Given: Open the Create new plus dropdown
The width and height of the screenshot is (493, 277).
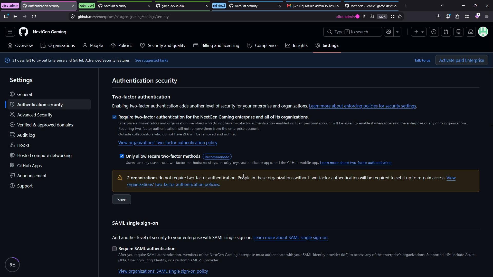Looking at the screenshot, I should 419,32.
